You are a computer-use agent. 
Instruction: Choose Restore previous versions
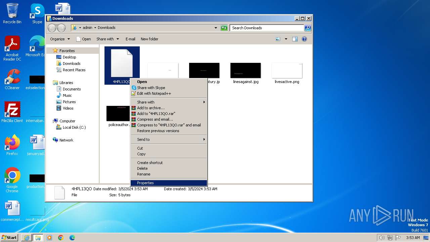pos(169,131)
